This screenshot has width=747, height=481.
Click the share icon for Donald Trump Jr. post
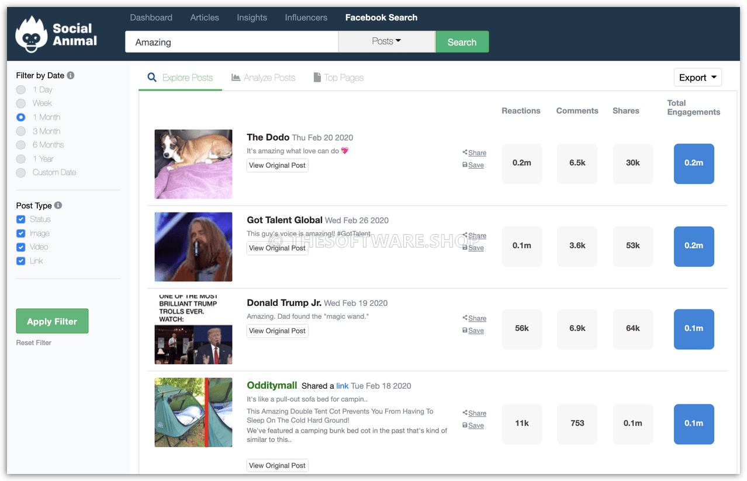pyautogui.click(x=465, y=318)
